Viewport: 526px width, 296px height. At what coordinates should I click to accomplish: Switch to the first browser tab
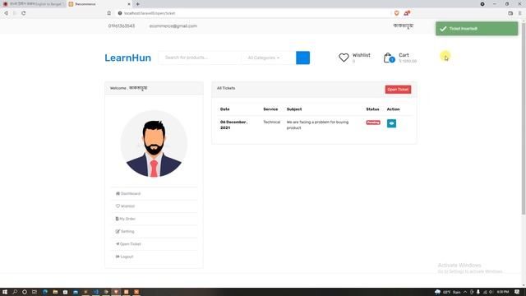coord(33,4)
